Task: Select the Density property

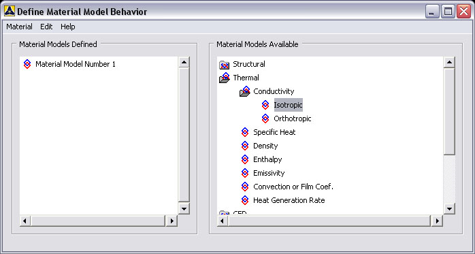Action: [x=265, y=146]
